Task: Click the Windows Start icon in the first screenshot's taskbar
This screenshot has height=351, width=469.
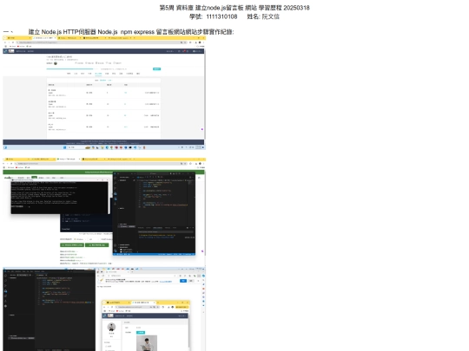Action: [x=64, y=147]
